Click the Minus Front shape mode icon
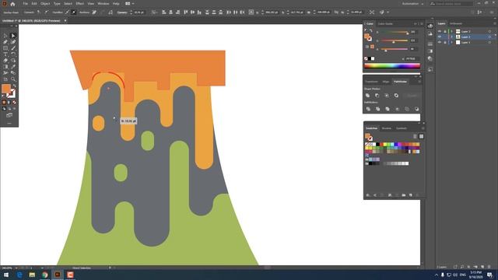Screen dimensions: 498x280 [377, 95]
